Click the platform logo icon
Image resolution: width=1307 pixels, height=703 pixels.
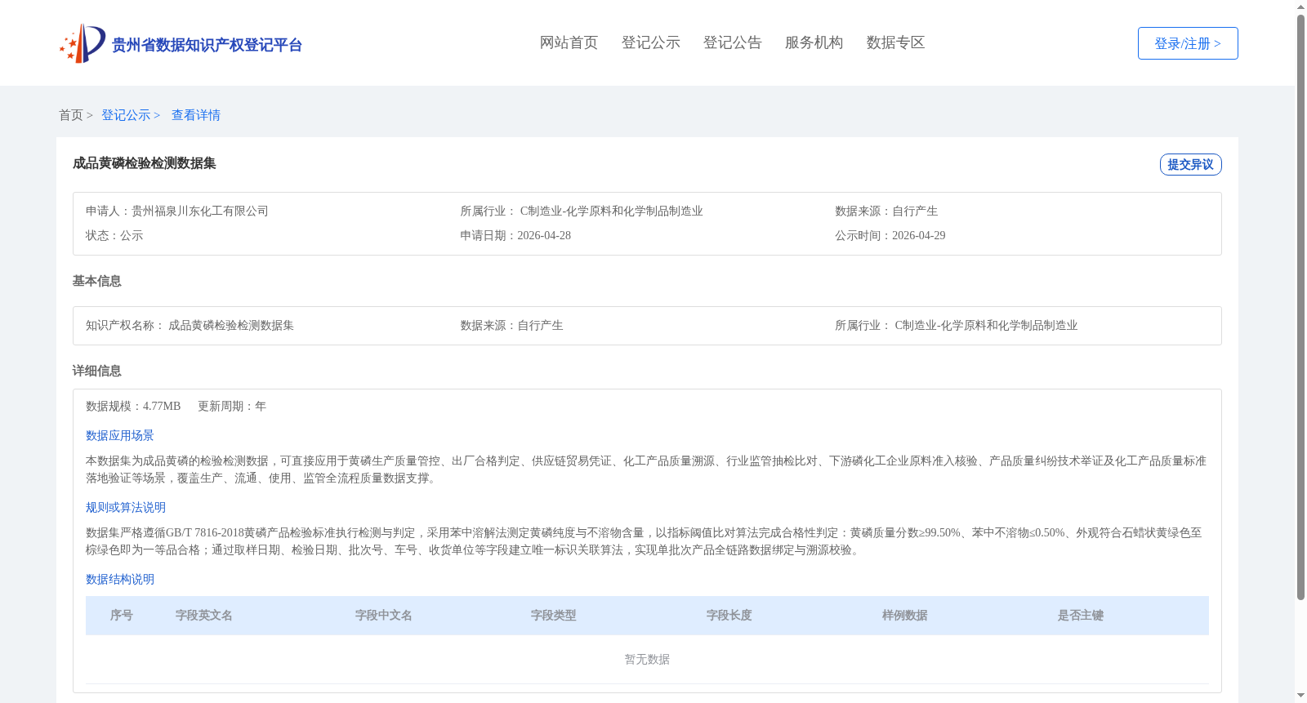click(x=83, y=43)
